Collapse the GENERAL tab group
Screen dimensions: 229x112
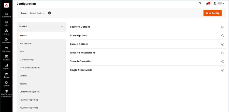62,26
